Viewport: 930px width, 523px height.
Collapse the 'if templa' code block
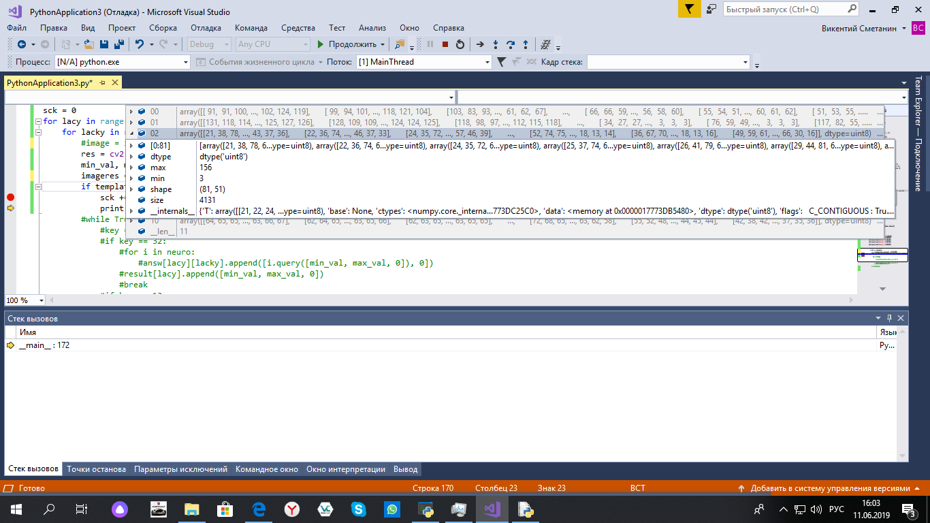[x=38, y=187]
